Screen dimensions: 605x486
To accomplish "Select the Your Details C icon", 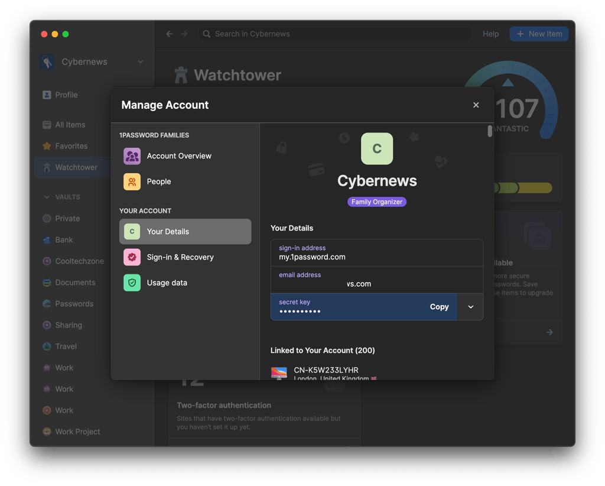I will click(x=132, y=232).
